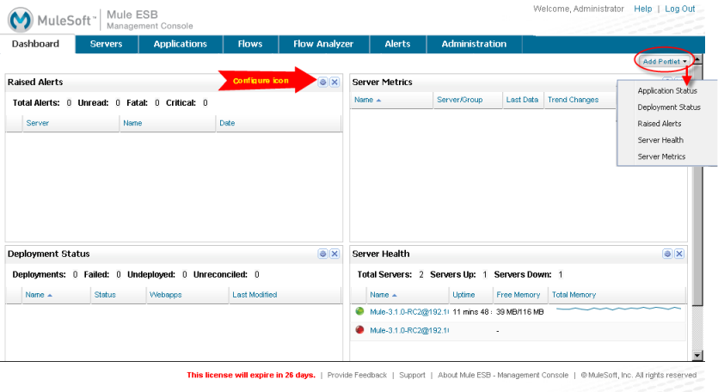
Task: Click the green server status icon
Action: click(x=359, y=311)
